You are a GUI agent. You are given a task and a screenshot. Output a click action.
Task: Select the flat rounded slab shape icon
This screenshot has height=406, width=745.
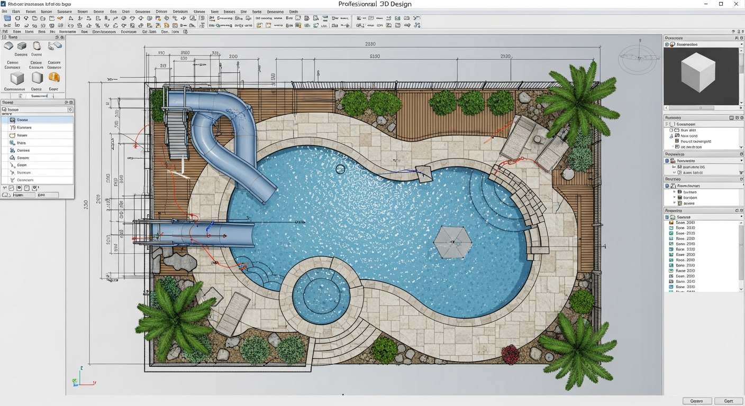(x=9, y=46)
